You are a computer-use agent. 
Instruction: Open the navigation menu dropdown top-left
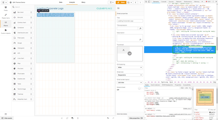(4, 2)
